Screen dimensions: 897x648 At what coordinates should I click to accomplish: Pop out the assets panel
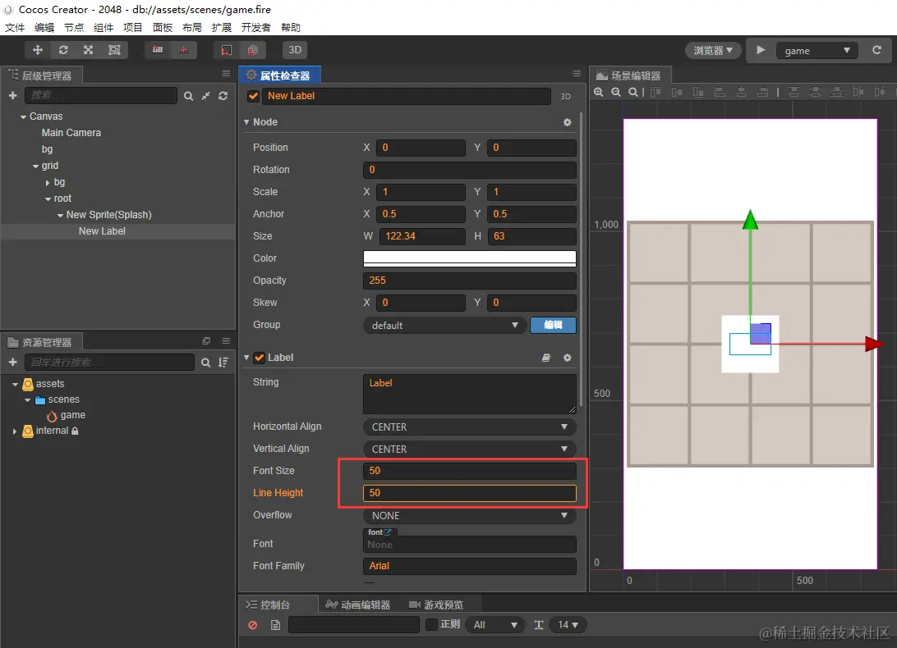pyautogui.click(x=206, y=340)
